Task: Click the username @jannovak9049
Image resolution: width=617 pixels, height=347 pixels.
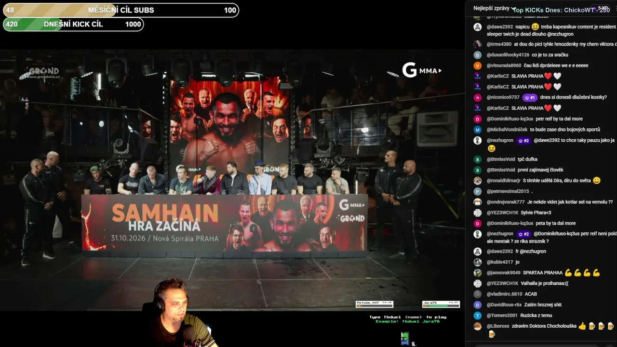Action: [x=504, y=273]
